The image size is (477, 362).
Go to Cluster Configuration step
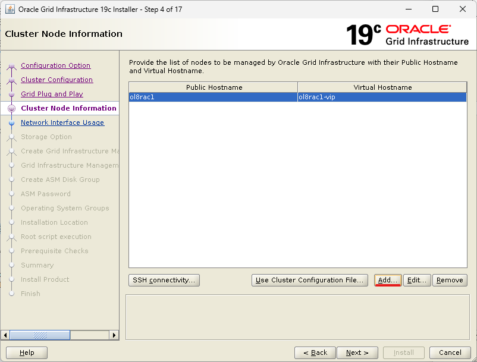tap(57, 80)
